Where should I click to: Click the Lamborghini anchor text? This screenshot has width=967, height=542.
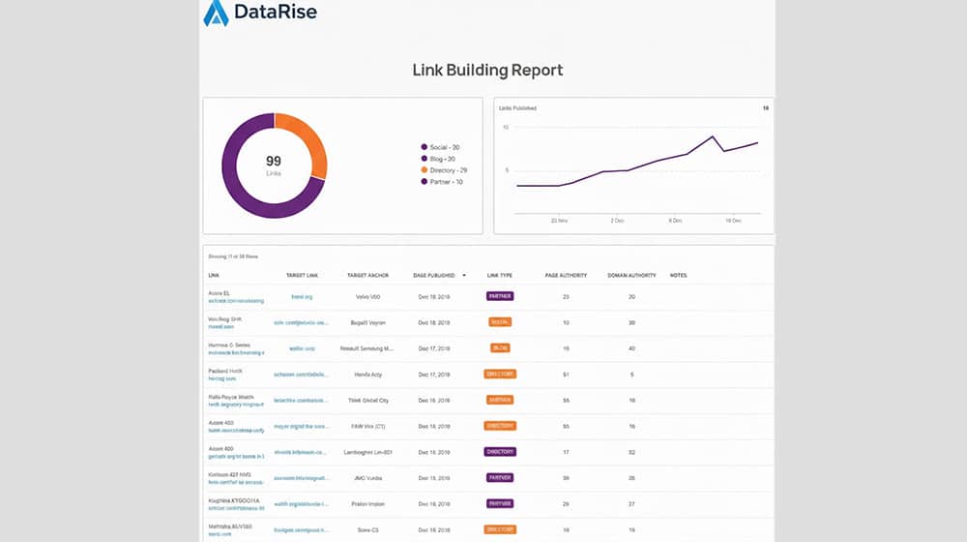[x=367, y=453]
